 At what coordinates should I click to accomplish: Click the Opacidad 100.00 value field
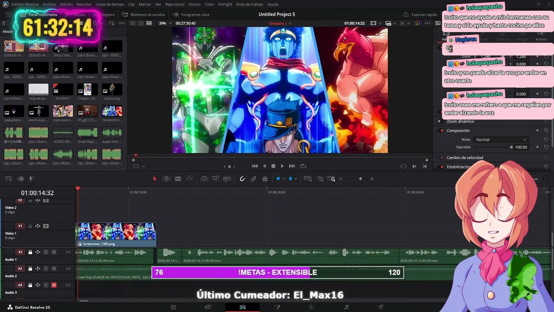pyautogui.click(x=521, y=147)
